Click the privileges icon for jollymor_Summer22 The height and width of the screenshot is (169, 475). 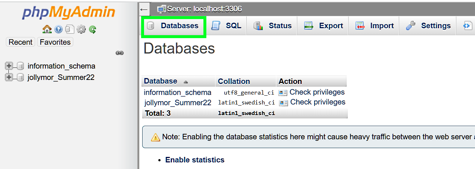coord(283,103)
